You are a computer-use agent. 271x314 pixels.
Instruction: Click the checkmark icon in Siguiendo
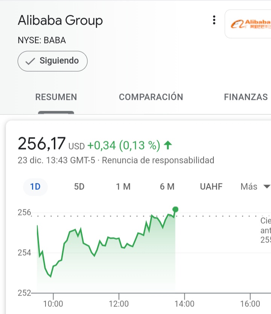click(x=30, y=61)
